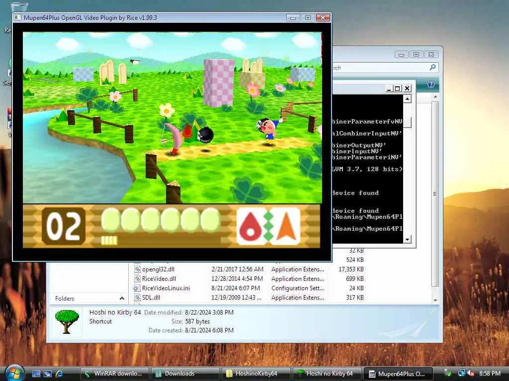
Task: Select the RiceVideoLinux.ini file icon
Action: point(137,288)
